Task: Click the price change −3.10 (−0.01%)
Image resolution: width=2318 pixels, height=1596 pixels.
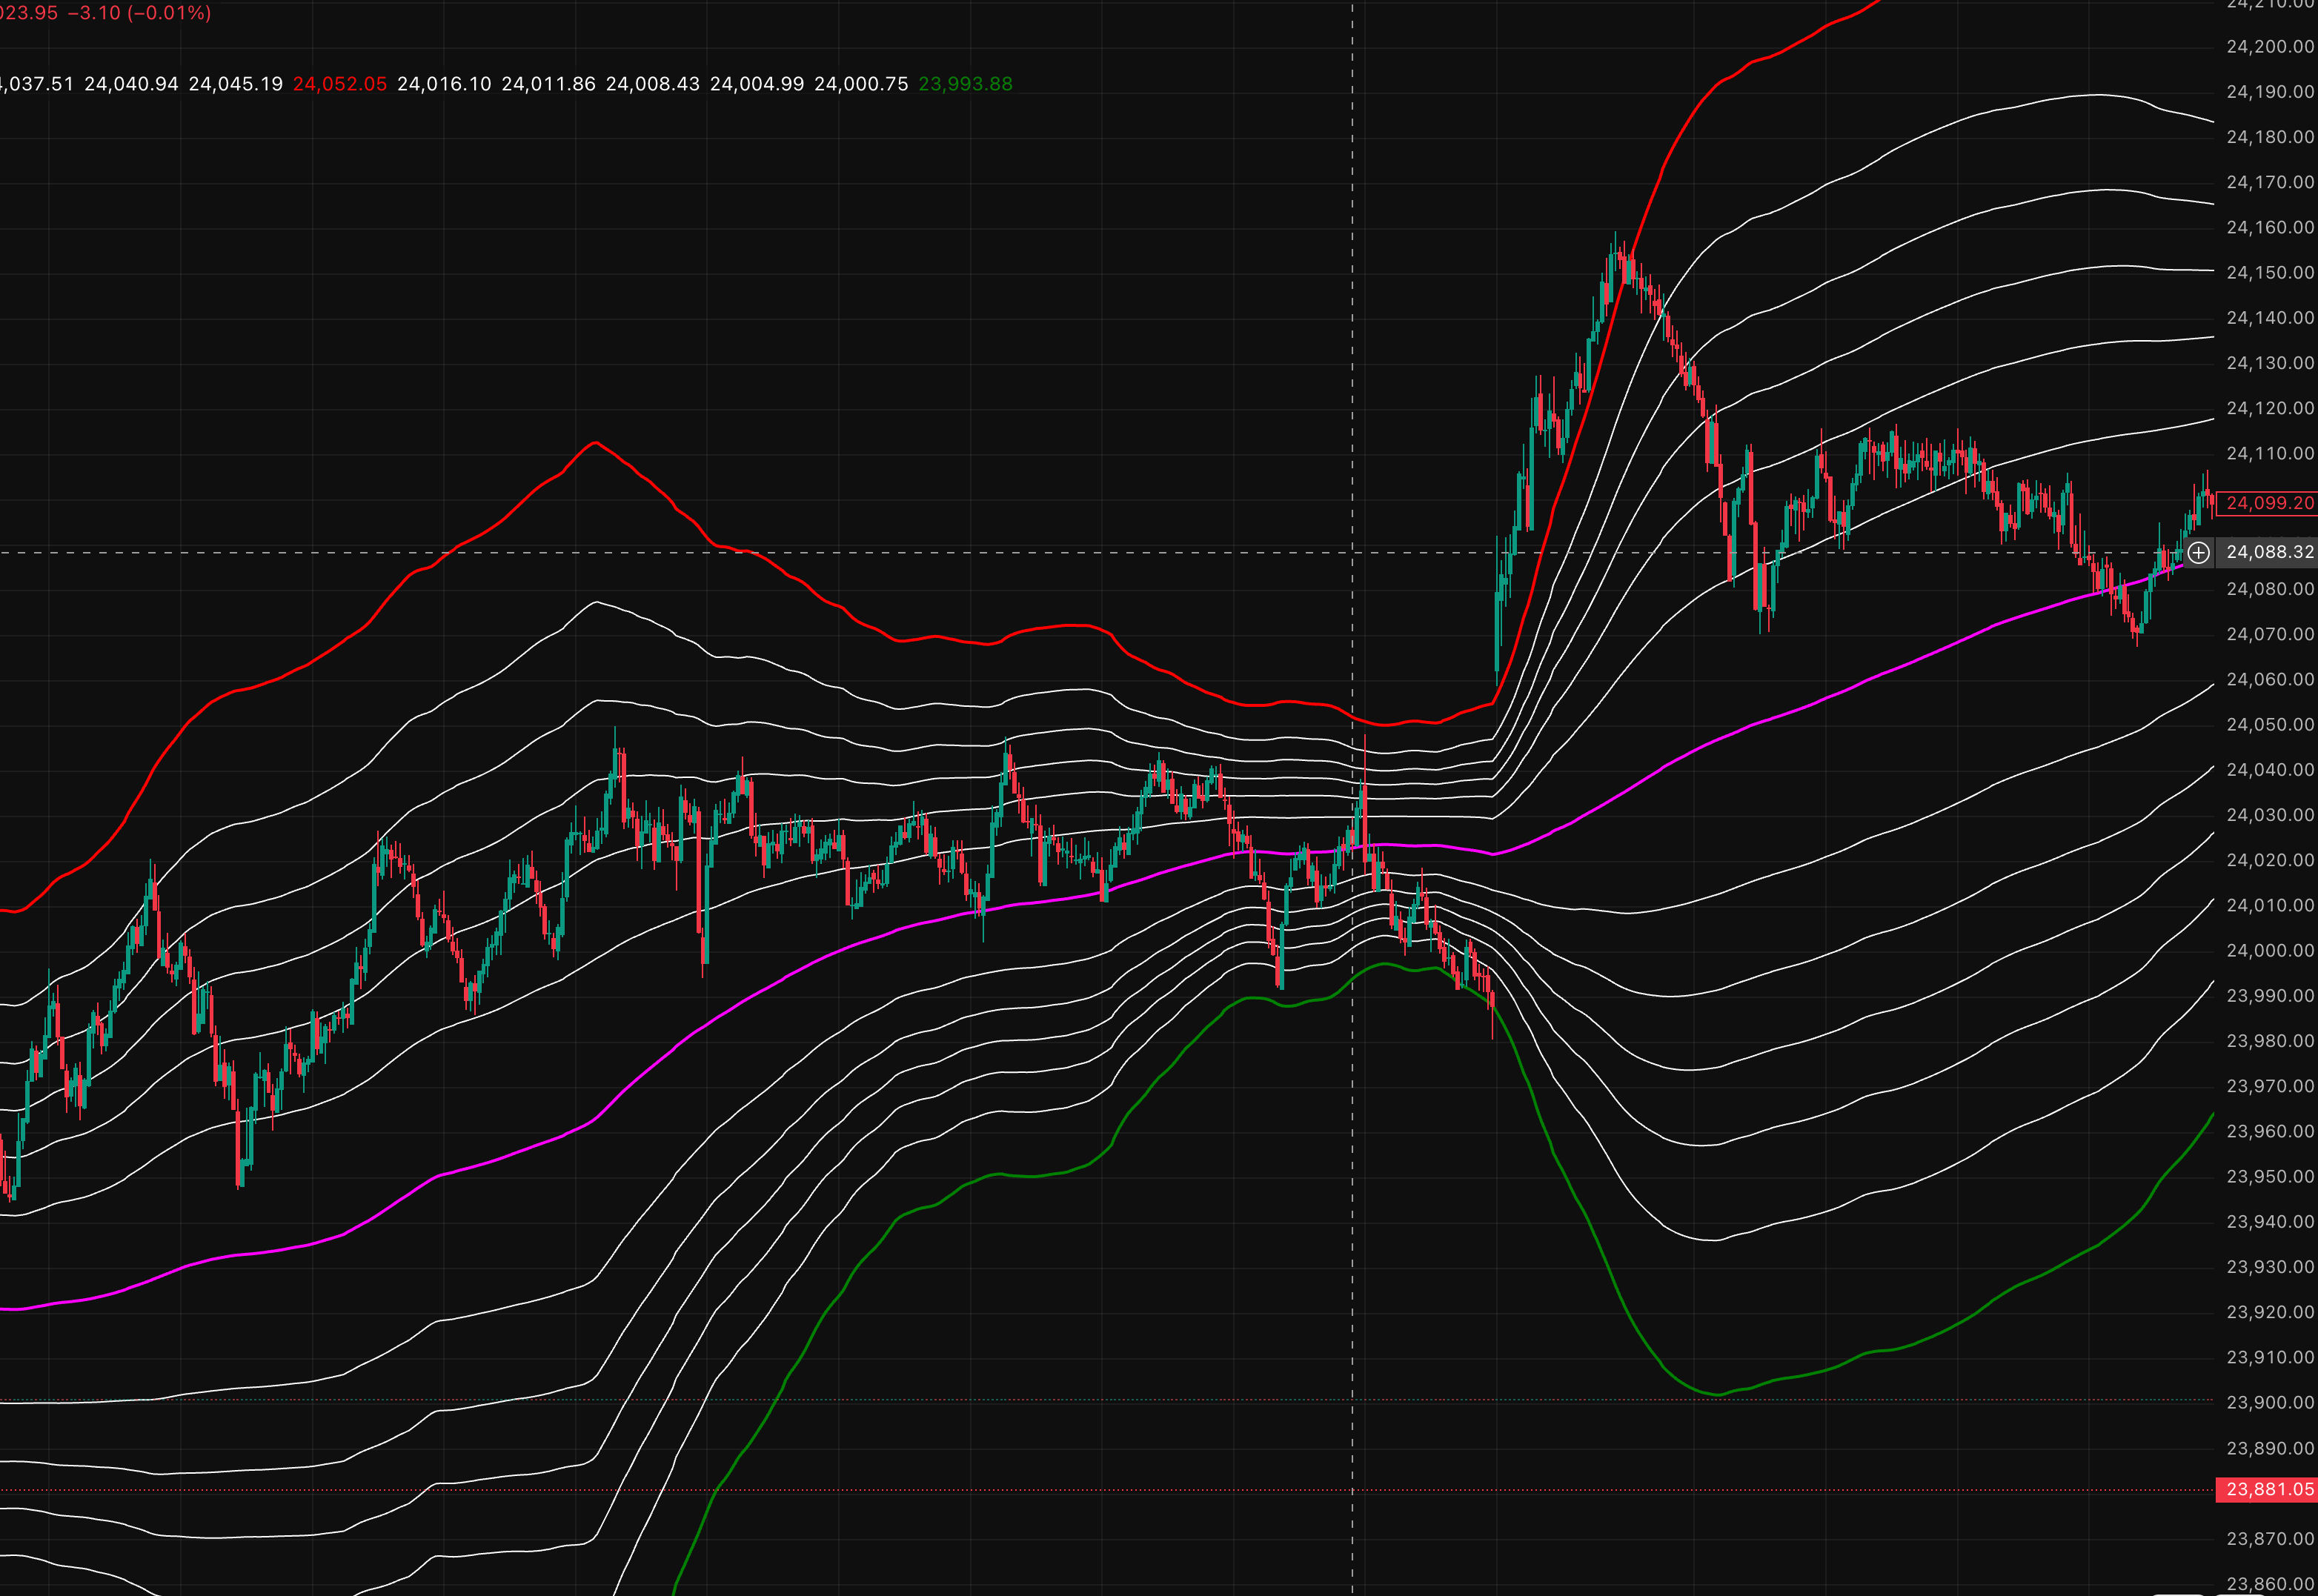Action: click(x=139, y=13)
